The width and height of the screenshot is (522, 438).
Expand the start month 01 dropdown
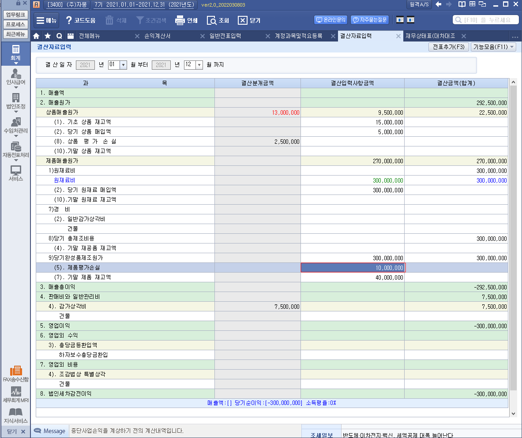[x=123, y=65]
